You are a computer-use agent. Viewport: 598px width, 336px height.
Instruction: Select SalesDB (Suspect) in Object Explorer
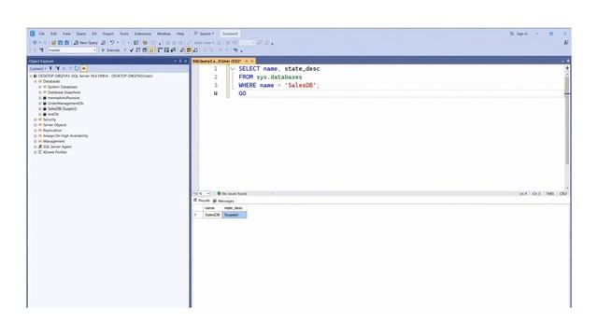tap(63, 109)
